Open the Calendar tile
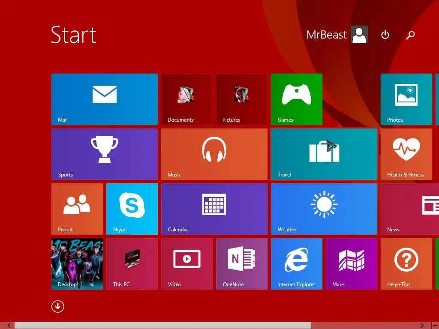This screenshot has height=329, width=439. pyautogui.click(x=214, y=209)
